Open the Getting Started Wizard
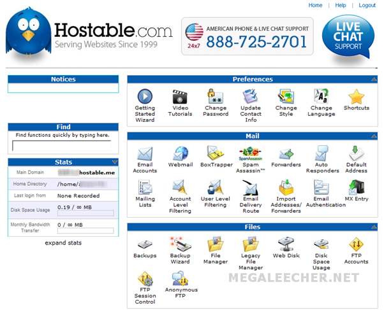 (145, 106)
